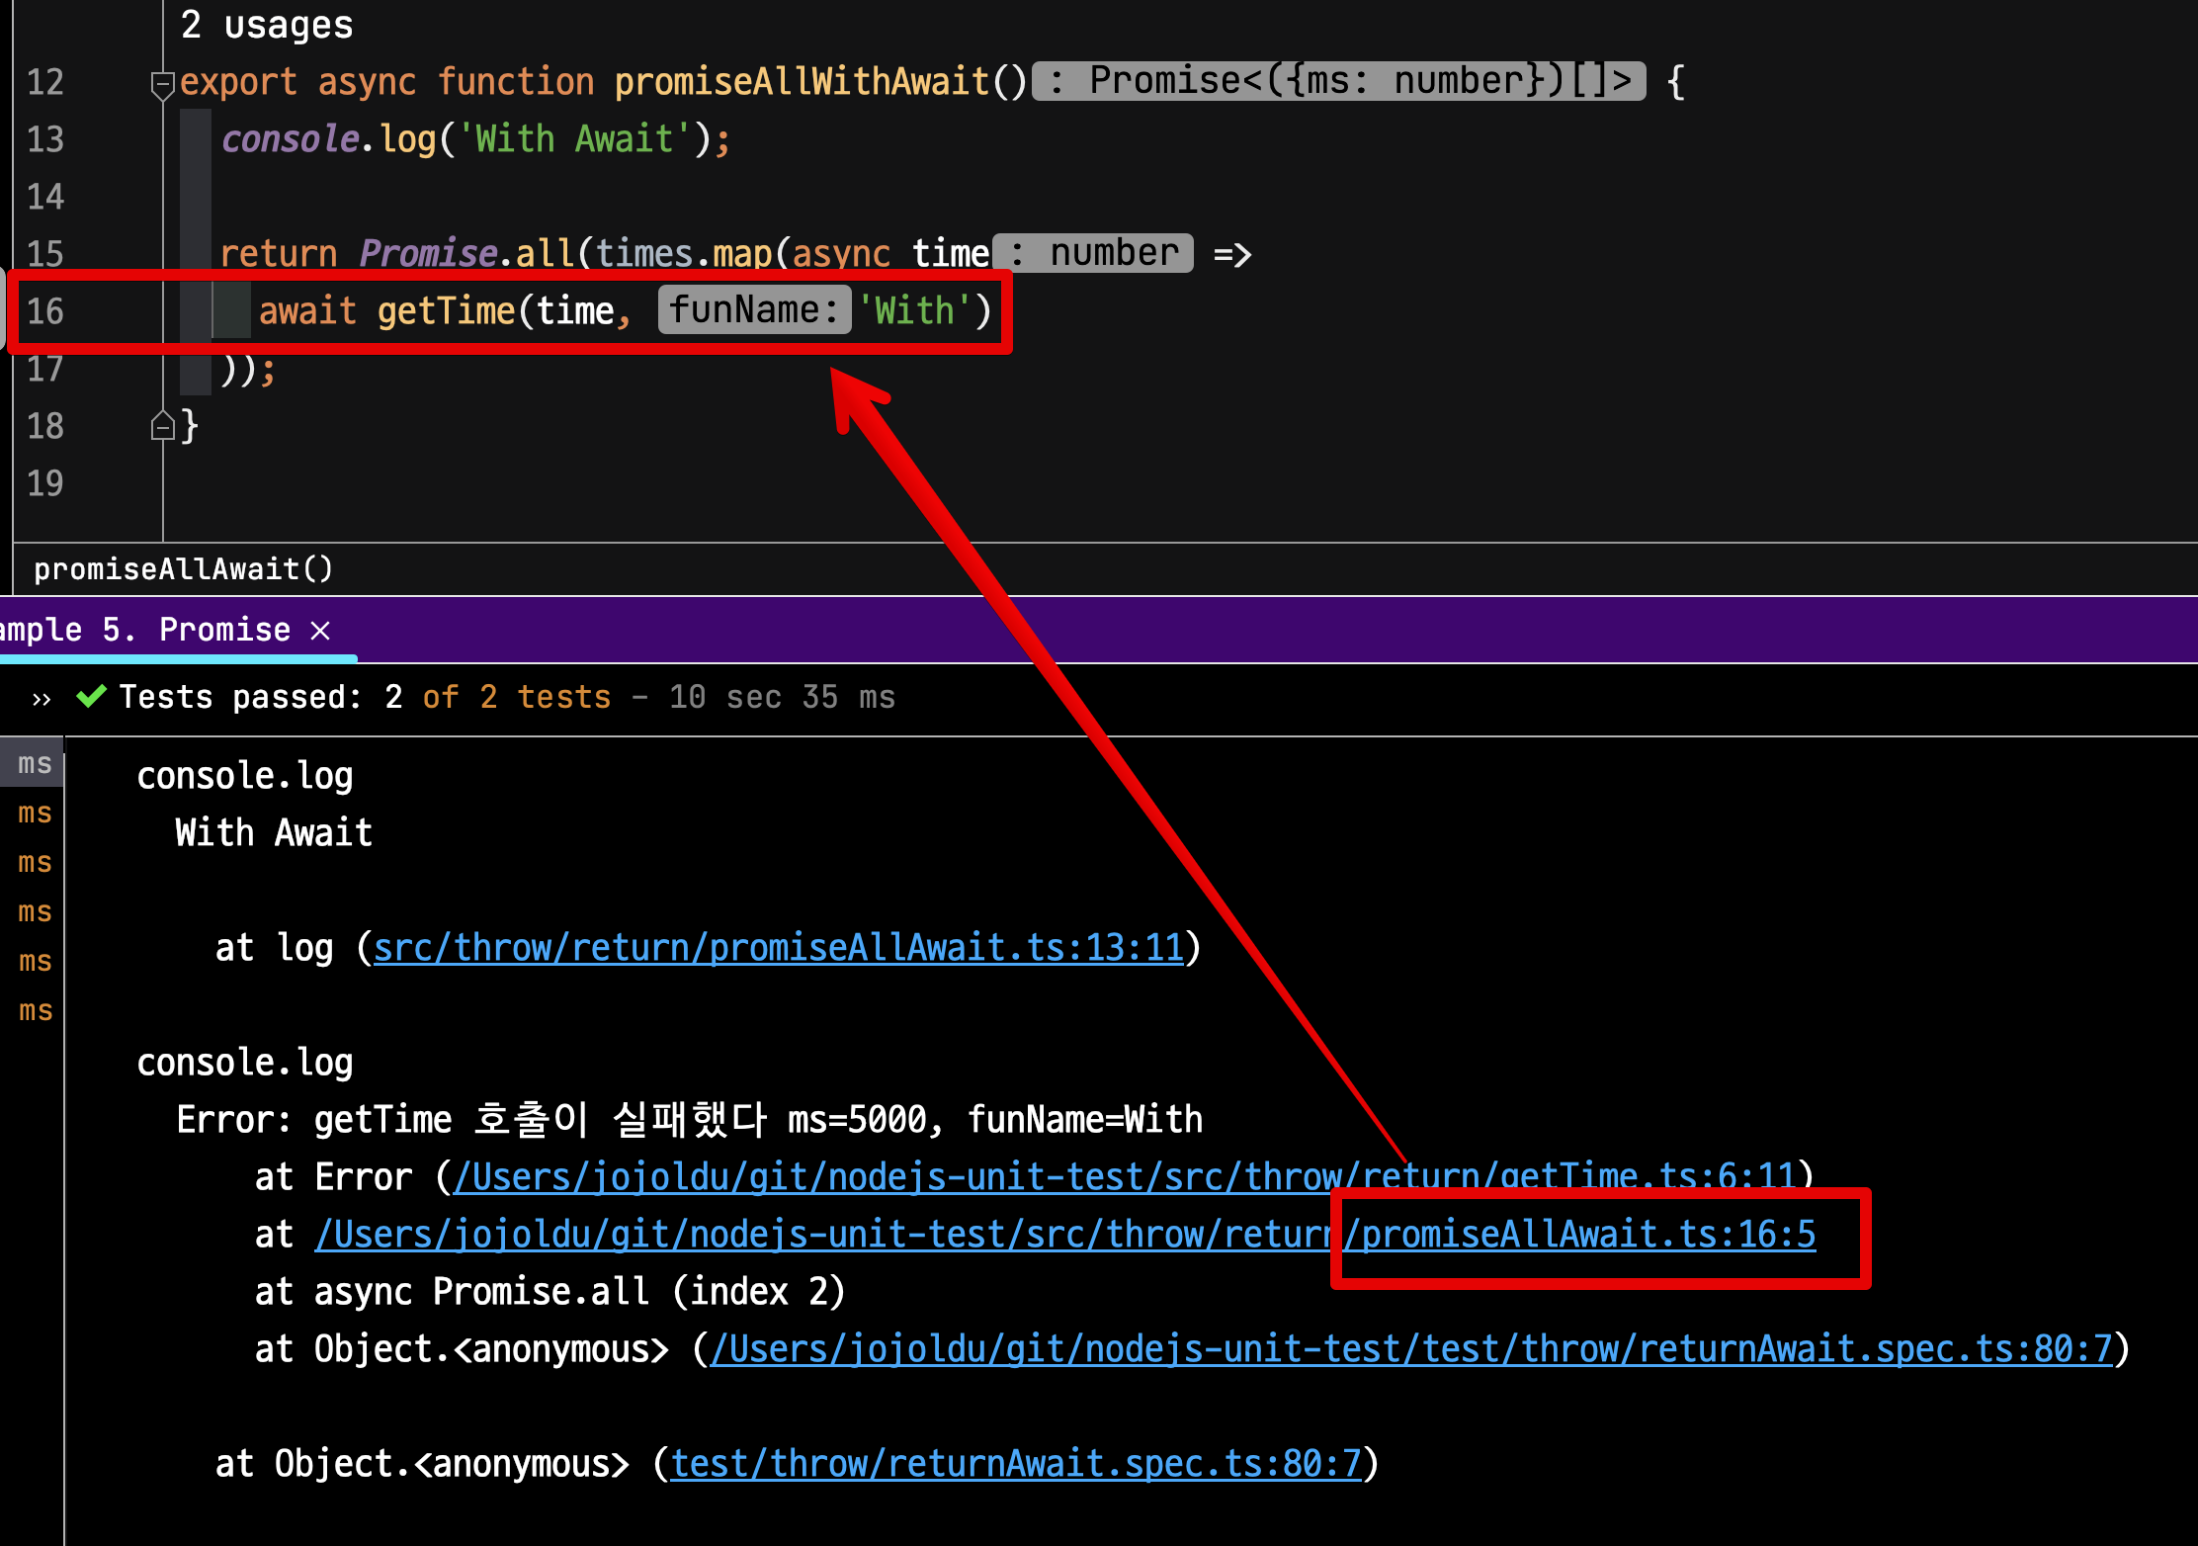Select the first highlighted ms test entry
The height and width of the screenshot is (1546, 2198).
[35, 763]
